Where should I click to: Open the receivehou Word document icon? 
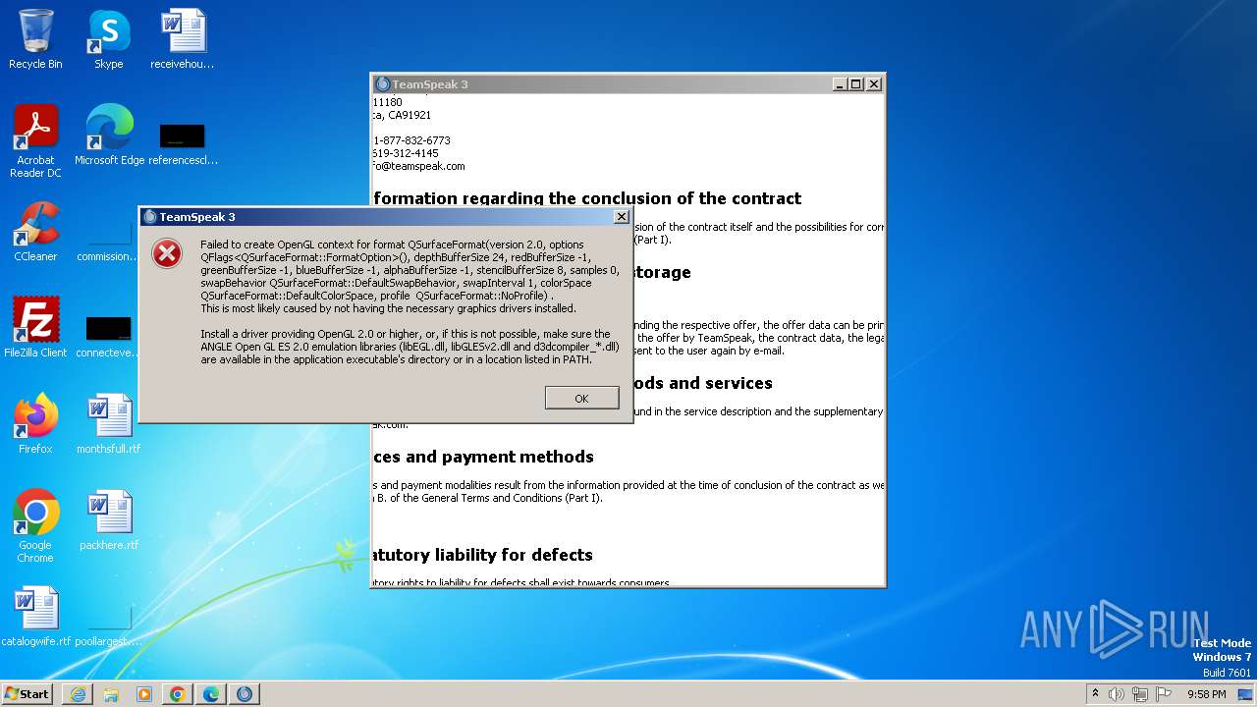[183, 40]
